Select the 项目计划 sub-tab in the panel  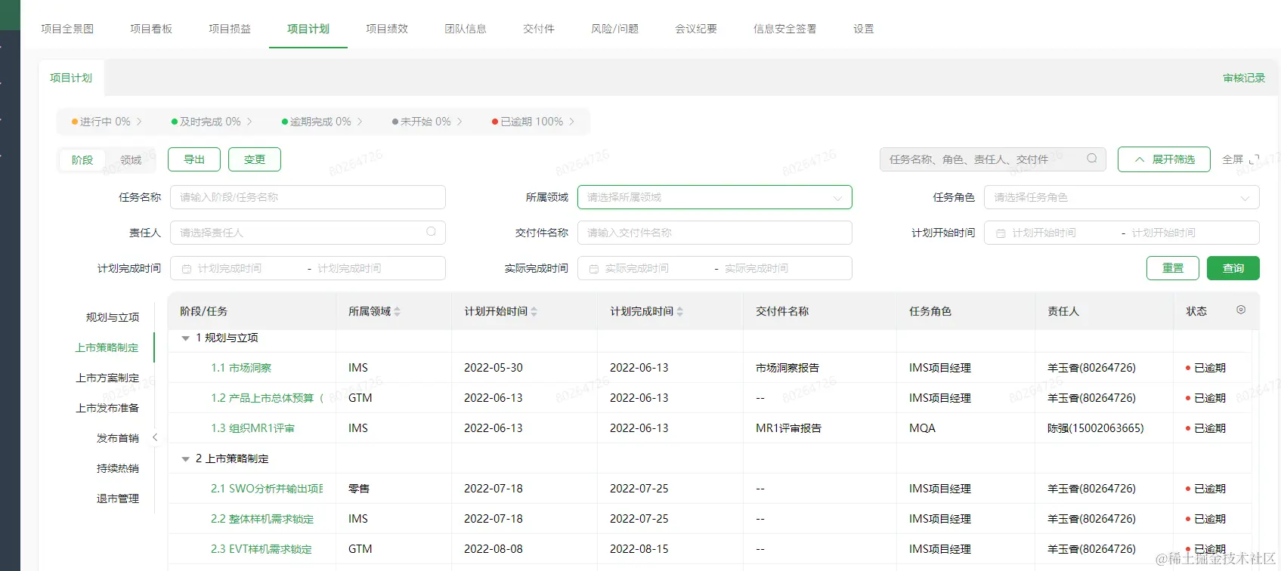(71, 78)
